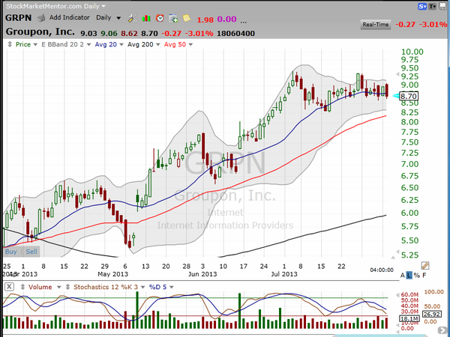Click the Real-Time button

[376, 25]
